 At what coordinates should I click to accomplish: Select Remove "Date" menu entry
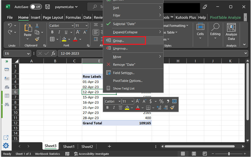tap(133, 65)
